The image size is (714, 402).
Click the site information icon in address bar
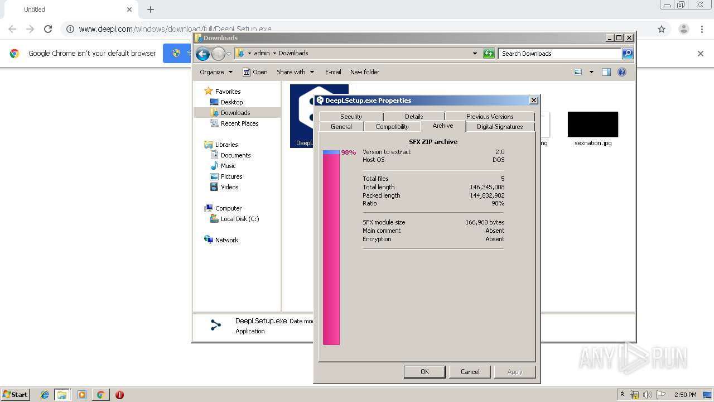[70, 29]
